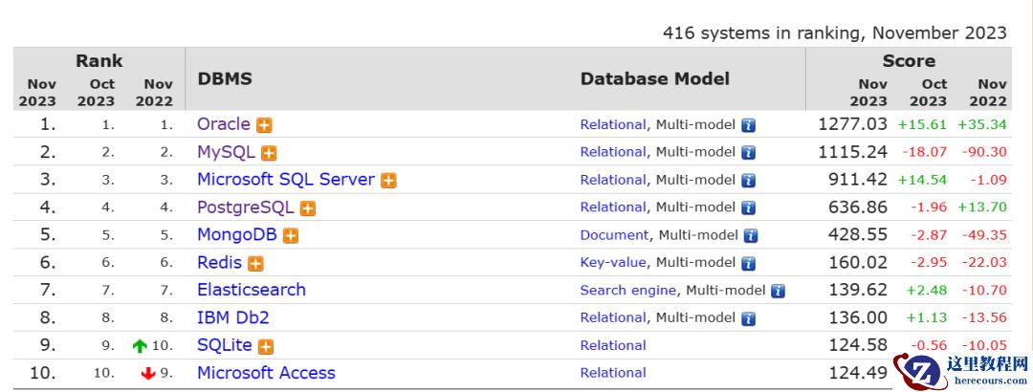Click the plus icon next to Microsoft SQL Server
This screenshot has height=392, width=1033.
pos(388,181)
